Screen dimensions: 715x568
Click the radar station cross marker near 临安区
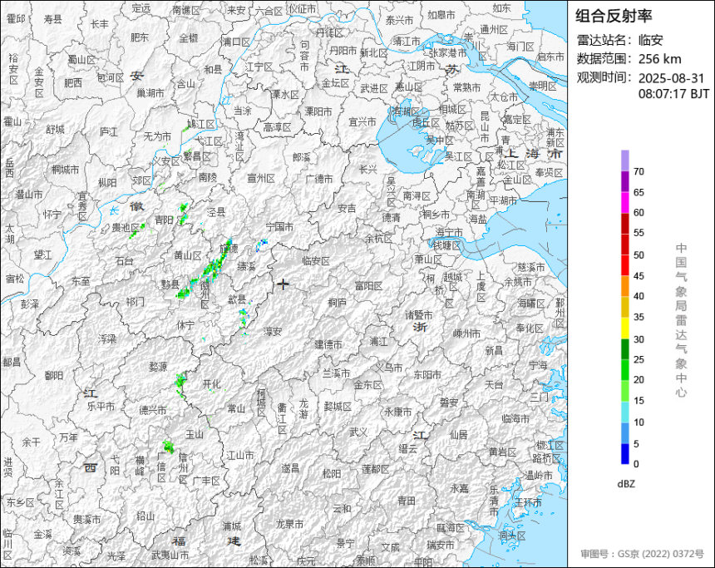pos(283,284)
